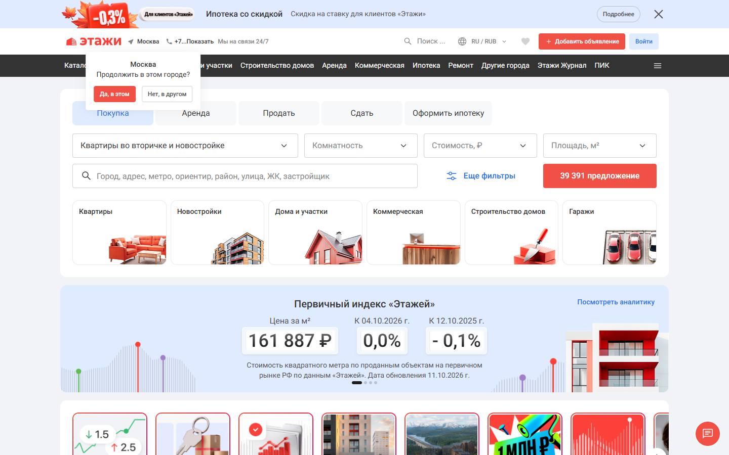This screenshot has width=729, height=455.
Task: Open the red chart checkmark story
Action: point(276,434)
